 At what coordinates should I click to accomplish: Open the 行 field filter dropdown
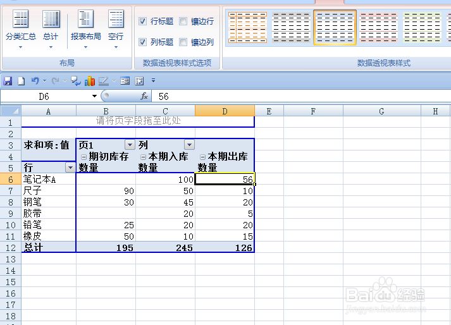point(70,167)
